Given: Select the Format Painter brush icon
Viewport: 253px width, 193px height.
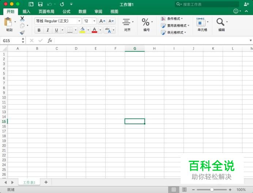Looking at the screenshot, I should pos(22,33).
